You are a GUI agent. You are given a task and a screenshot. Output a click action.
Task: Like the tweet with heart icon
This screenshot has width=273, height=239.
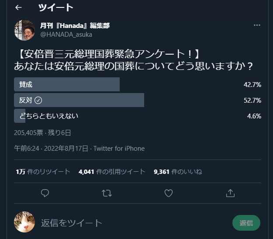(169, 192)
